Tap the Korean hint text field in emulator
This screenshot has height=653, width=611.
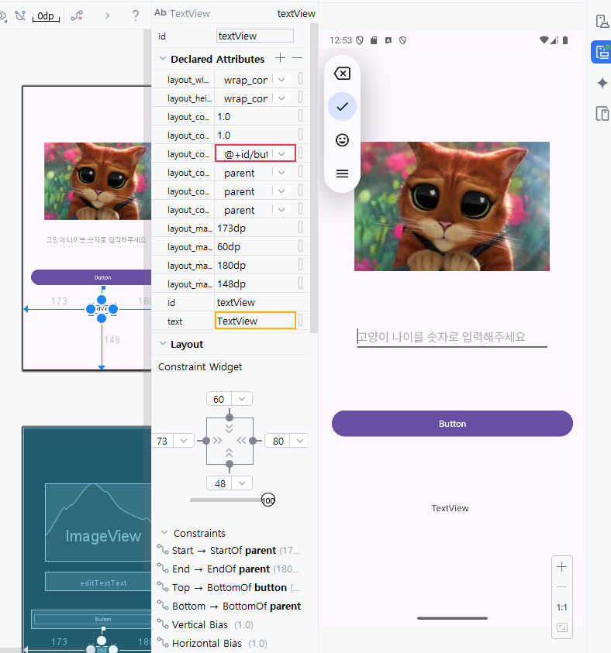pos(452,337)
